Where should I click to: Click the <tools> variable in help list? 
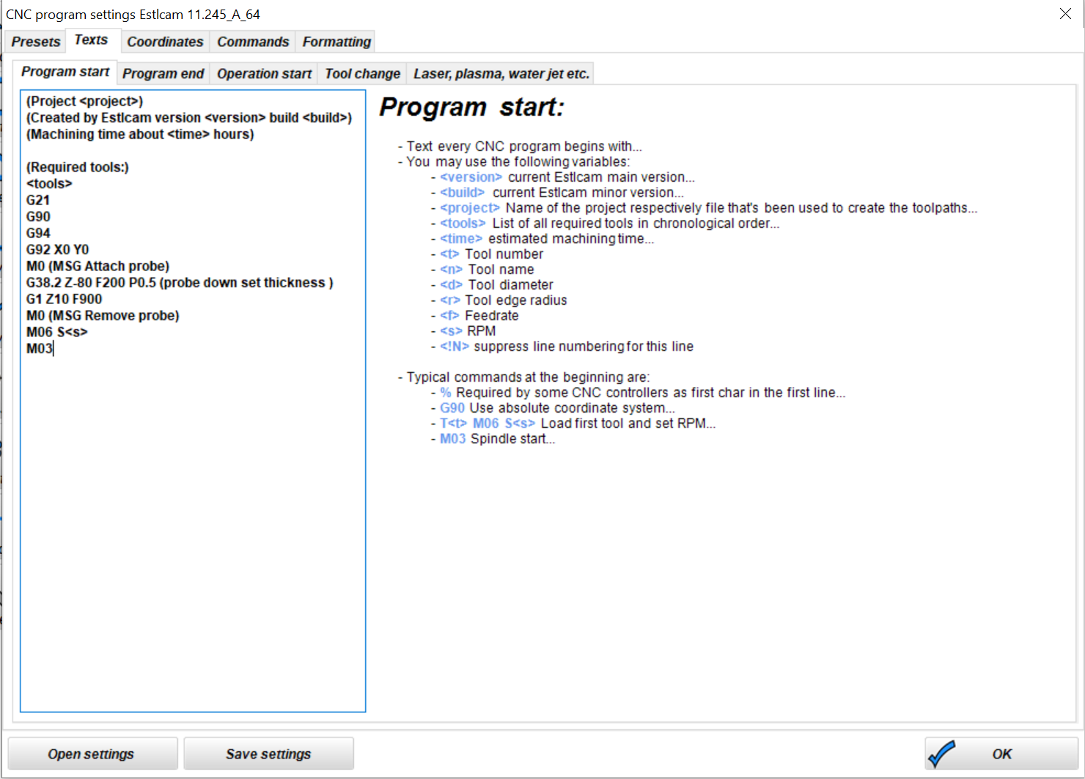point(463,224)
